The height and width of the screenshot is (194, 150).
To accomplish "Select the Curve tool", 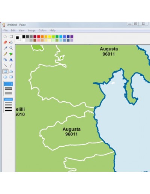I will (x=11, y=65).
